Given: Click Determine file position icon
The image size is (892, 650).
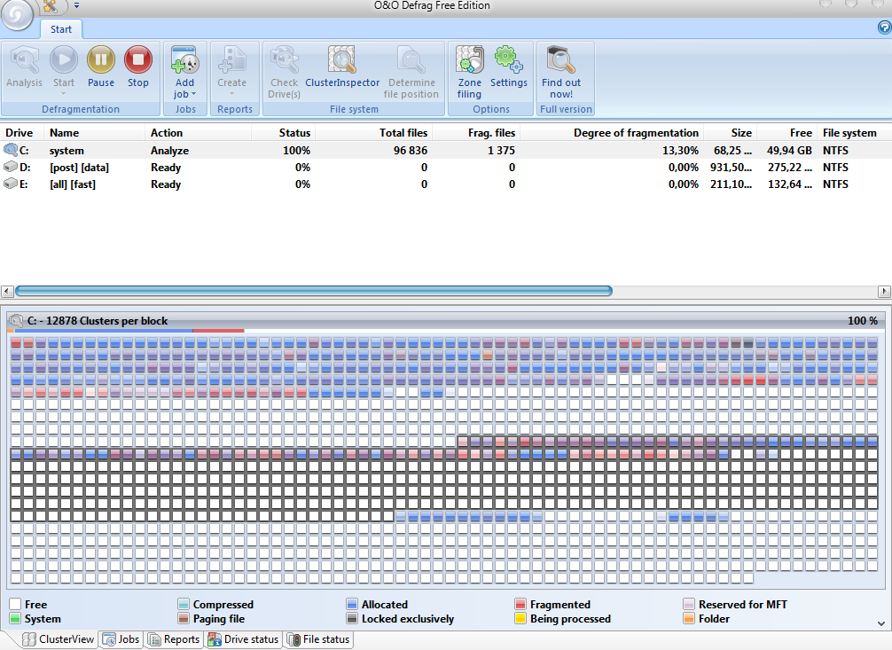Looking at the screenshot, I should (x=411, y=59).
